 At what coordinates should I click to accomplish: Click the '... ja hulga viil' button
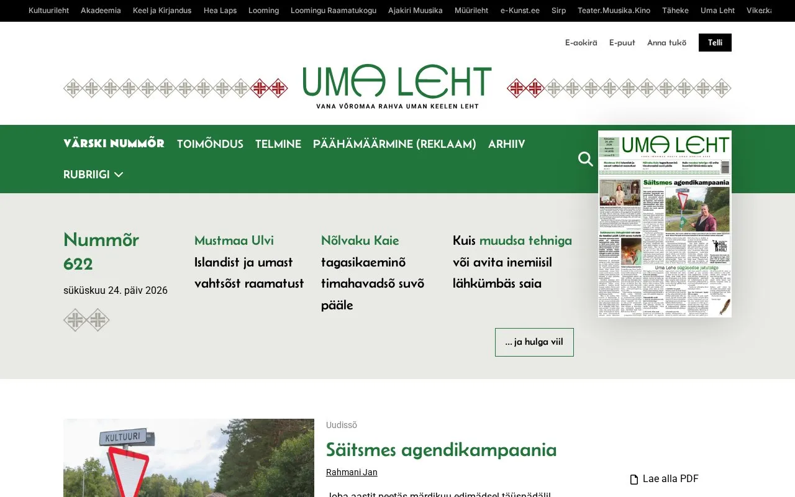(534, 342)
